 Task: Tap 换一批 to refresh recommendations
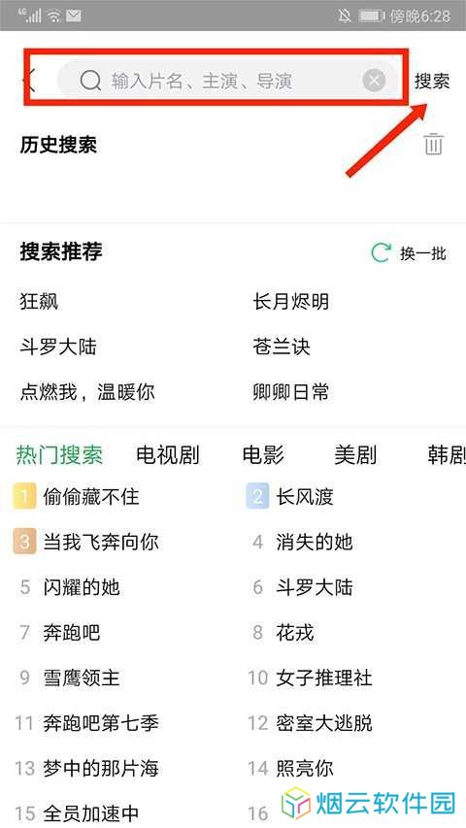pyautogui.click(x=422, y=253)
